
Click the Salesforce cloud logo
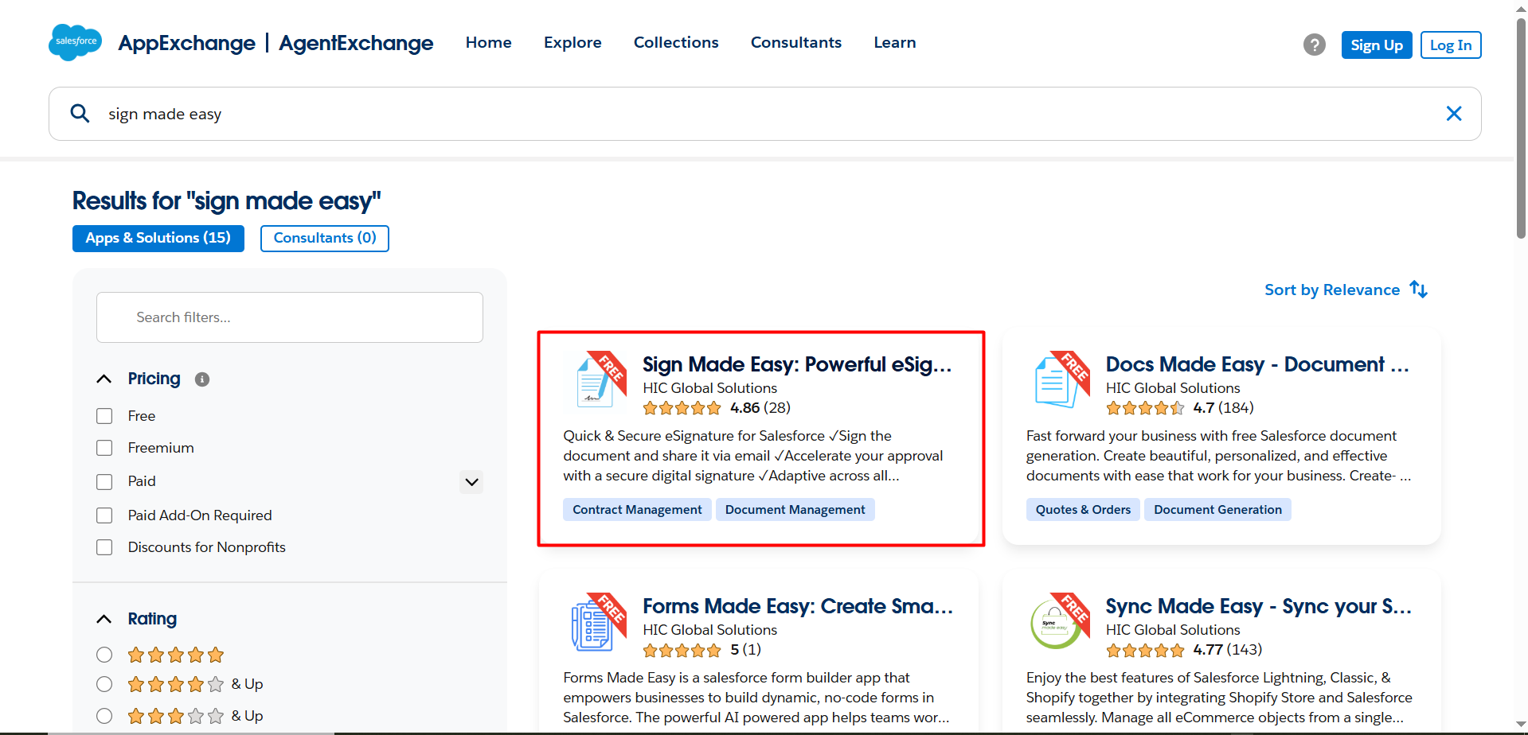click(x=76, y=42)
